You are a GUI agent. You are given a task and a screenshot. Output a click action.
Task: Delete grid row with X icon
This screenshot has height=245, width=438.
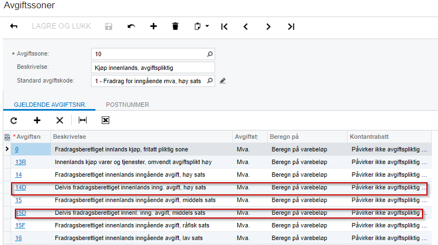60,120
